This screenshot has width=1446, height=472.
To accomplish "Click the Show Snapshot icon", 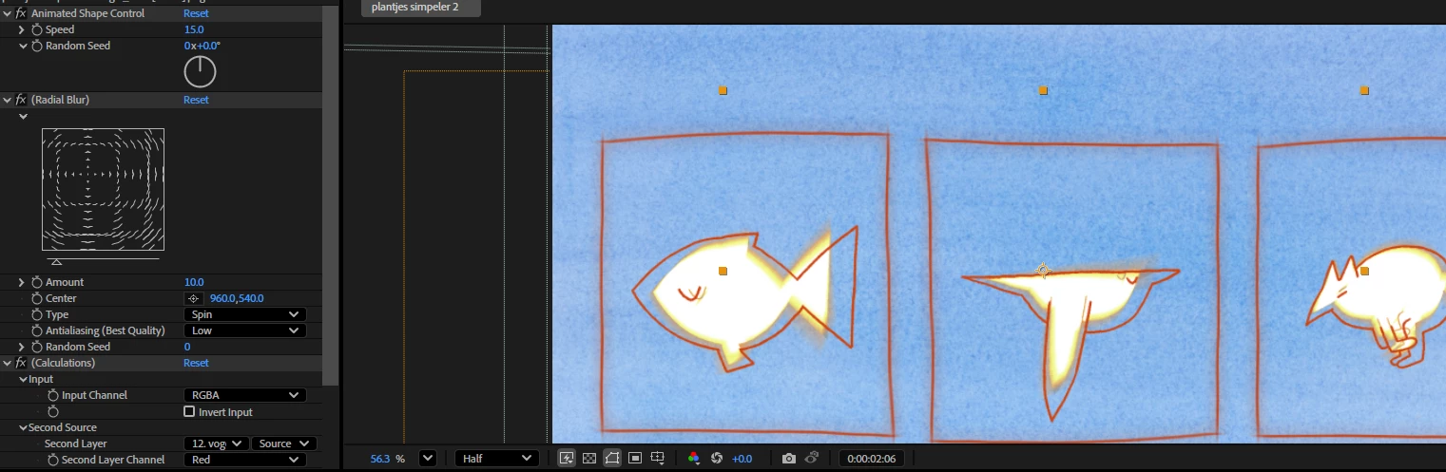I will 812,458.
